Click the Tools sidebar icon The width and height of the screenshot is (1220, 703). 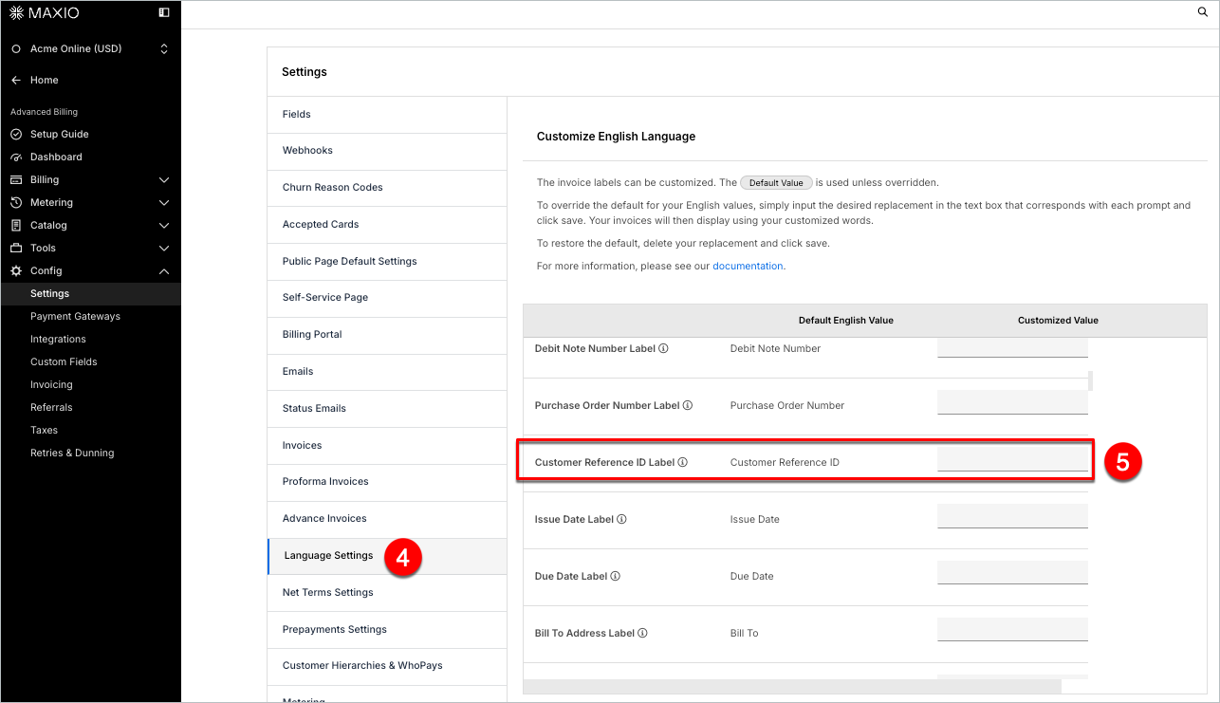(14, 248)
